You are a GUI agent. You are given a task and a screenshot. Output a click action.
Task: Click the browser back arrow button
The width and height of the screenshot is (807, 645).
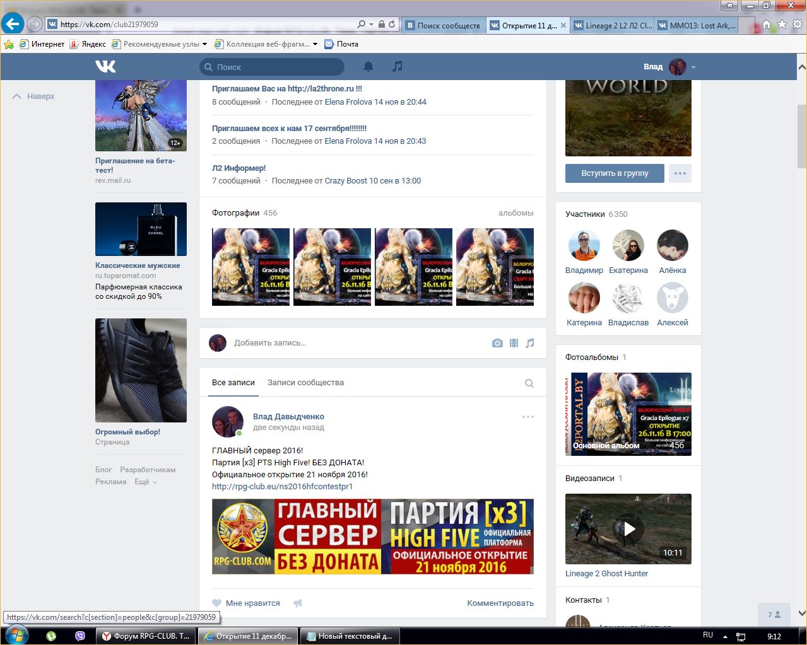click(11, 25)
